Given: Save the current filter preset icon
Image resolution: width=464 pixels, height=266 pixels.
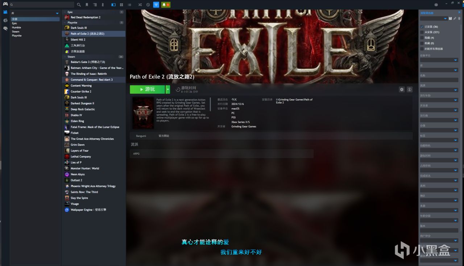Looking at the screenshot, I should click(x=450, y=18).
